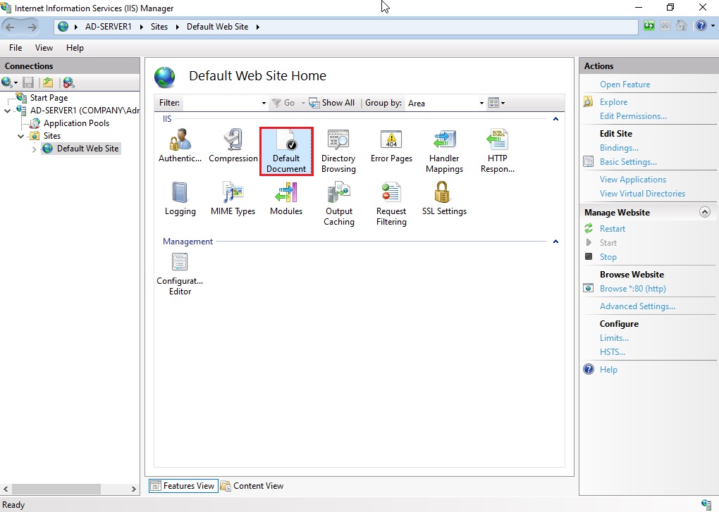Switch to the Content View tab

[252, 486]
